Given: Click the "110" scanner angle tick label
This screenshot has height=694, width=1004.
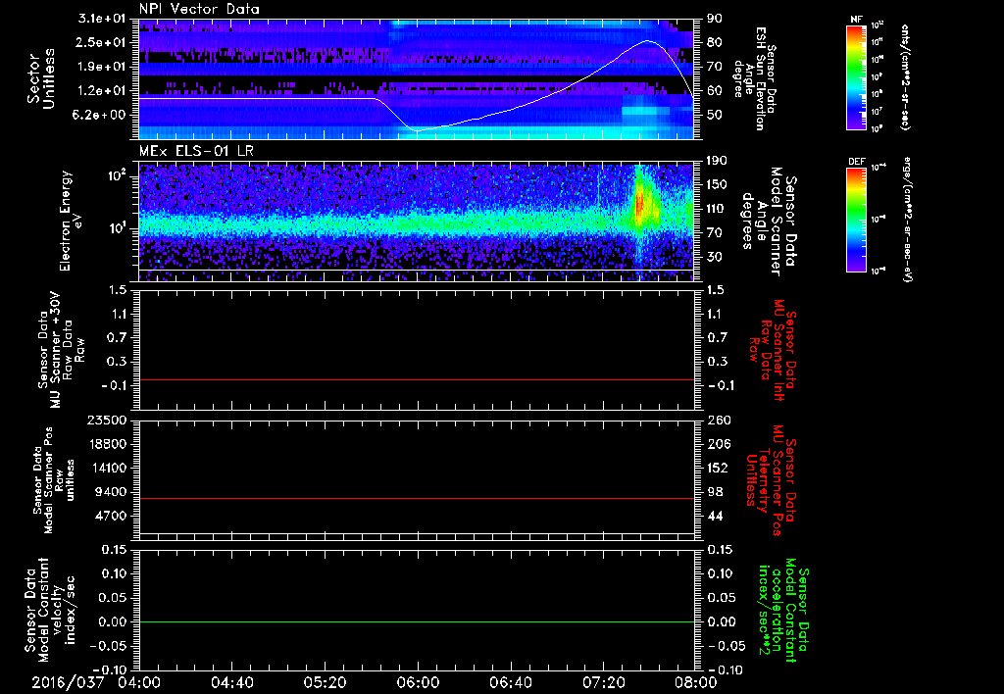Looking at the screenshot, I should tap(717, 209).
